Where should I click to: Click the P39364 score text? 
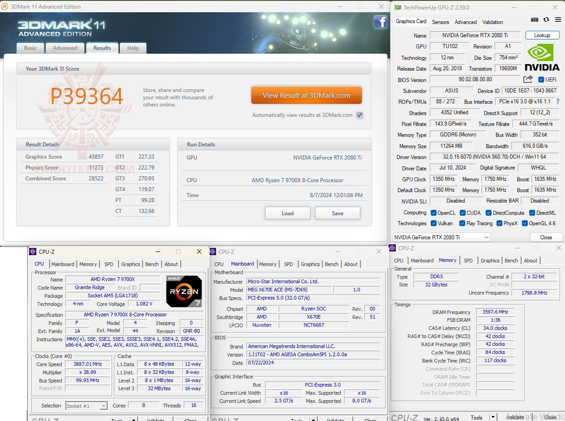[87, 96]
